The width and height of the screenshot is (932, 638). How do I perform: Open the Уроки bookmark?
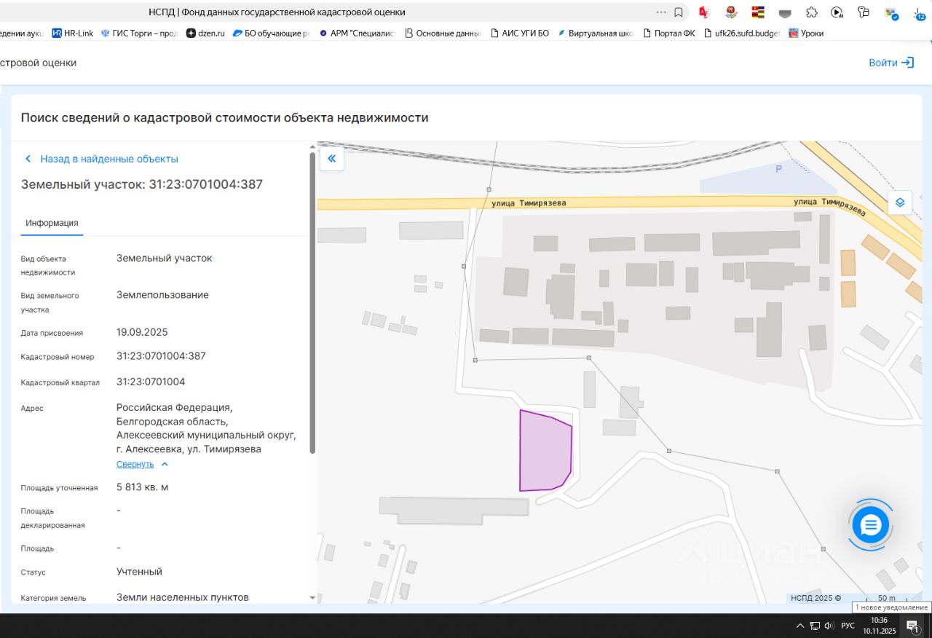tap(807, 33)
